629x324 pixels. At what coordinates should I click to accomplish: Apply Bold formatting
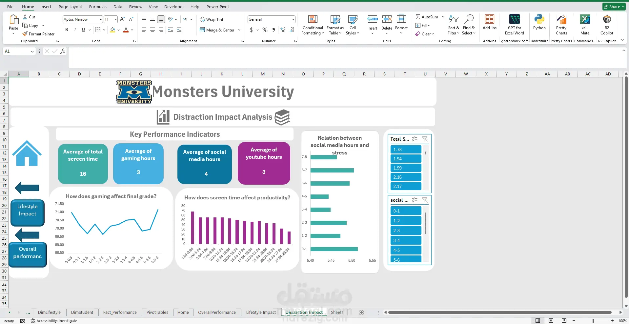pyautogui.click(x=67, y=30)
